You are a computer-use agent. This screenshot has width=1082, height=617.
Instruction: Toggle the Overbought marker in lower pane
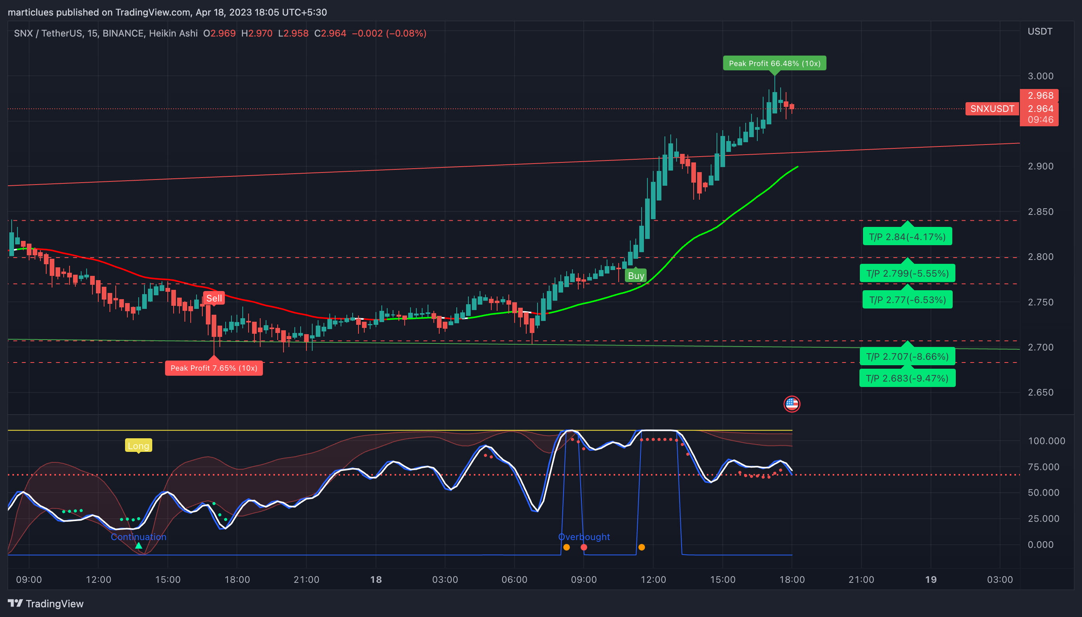click(x=584, y=537)
